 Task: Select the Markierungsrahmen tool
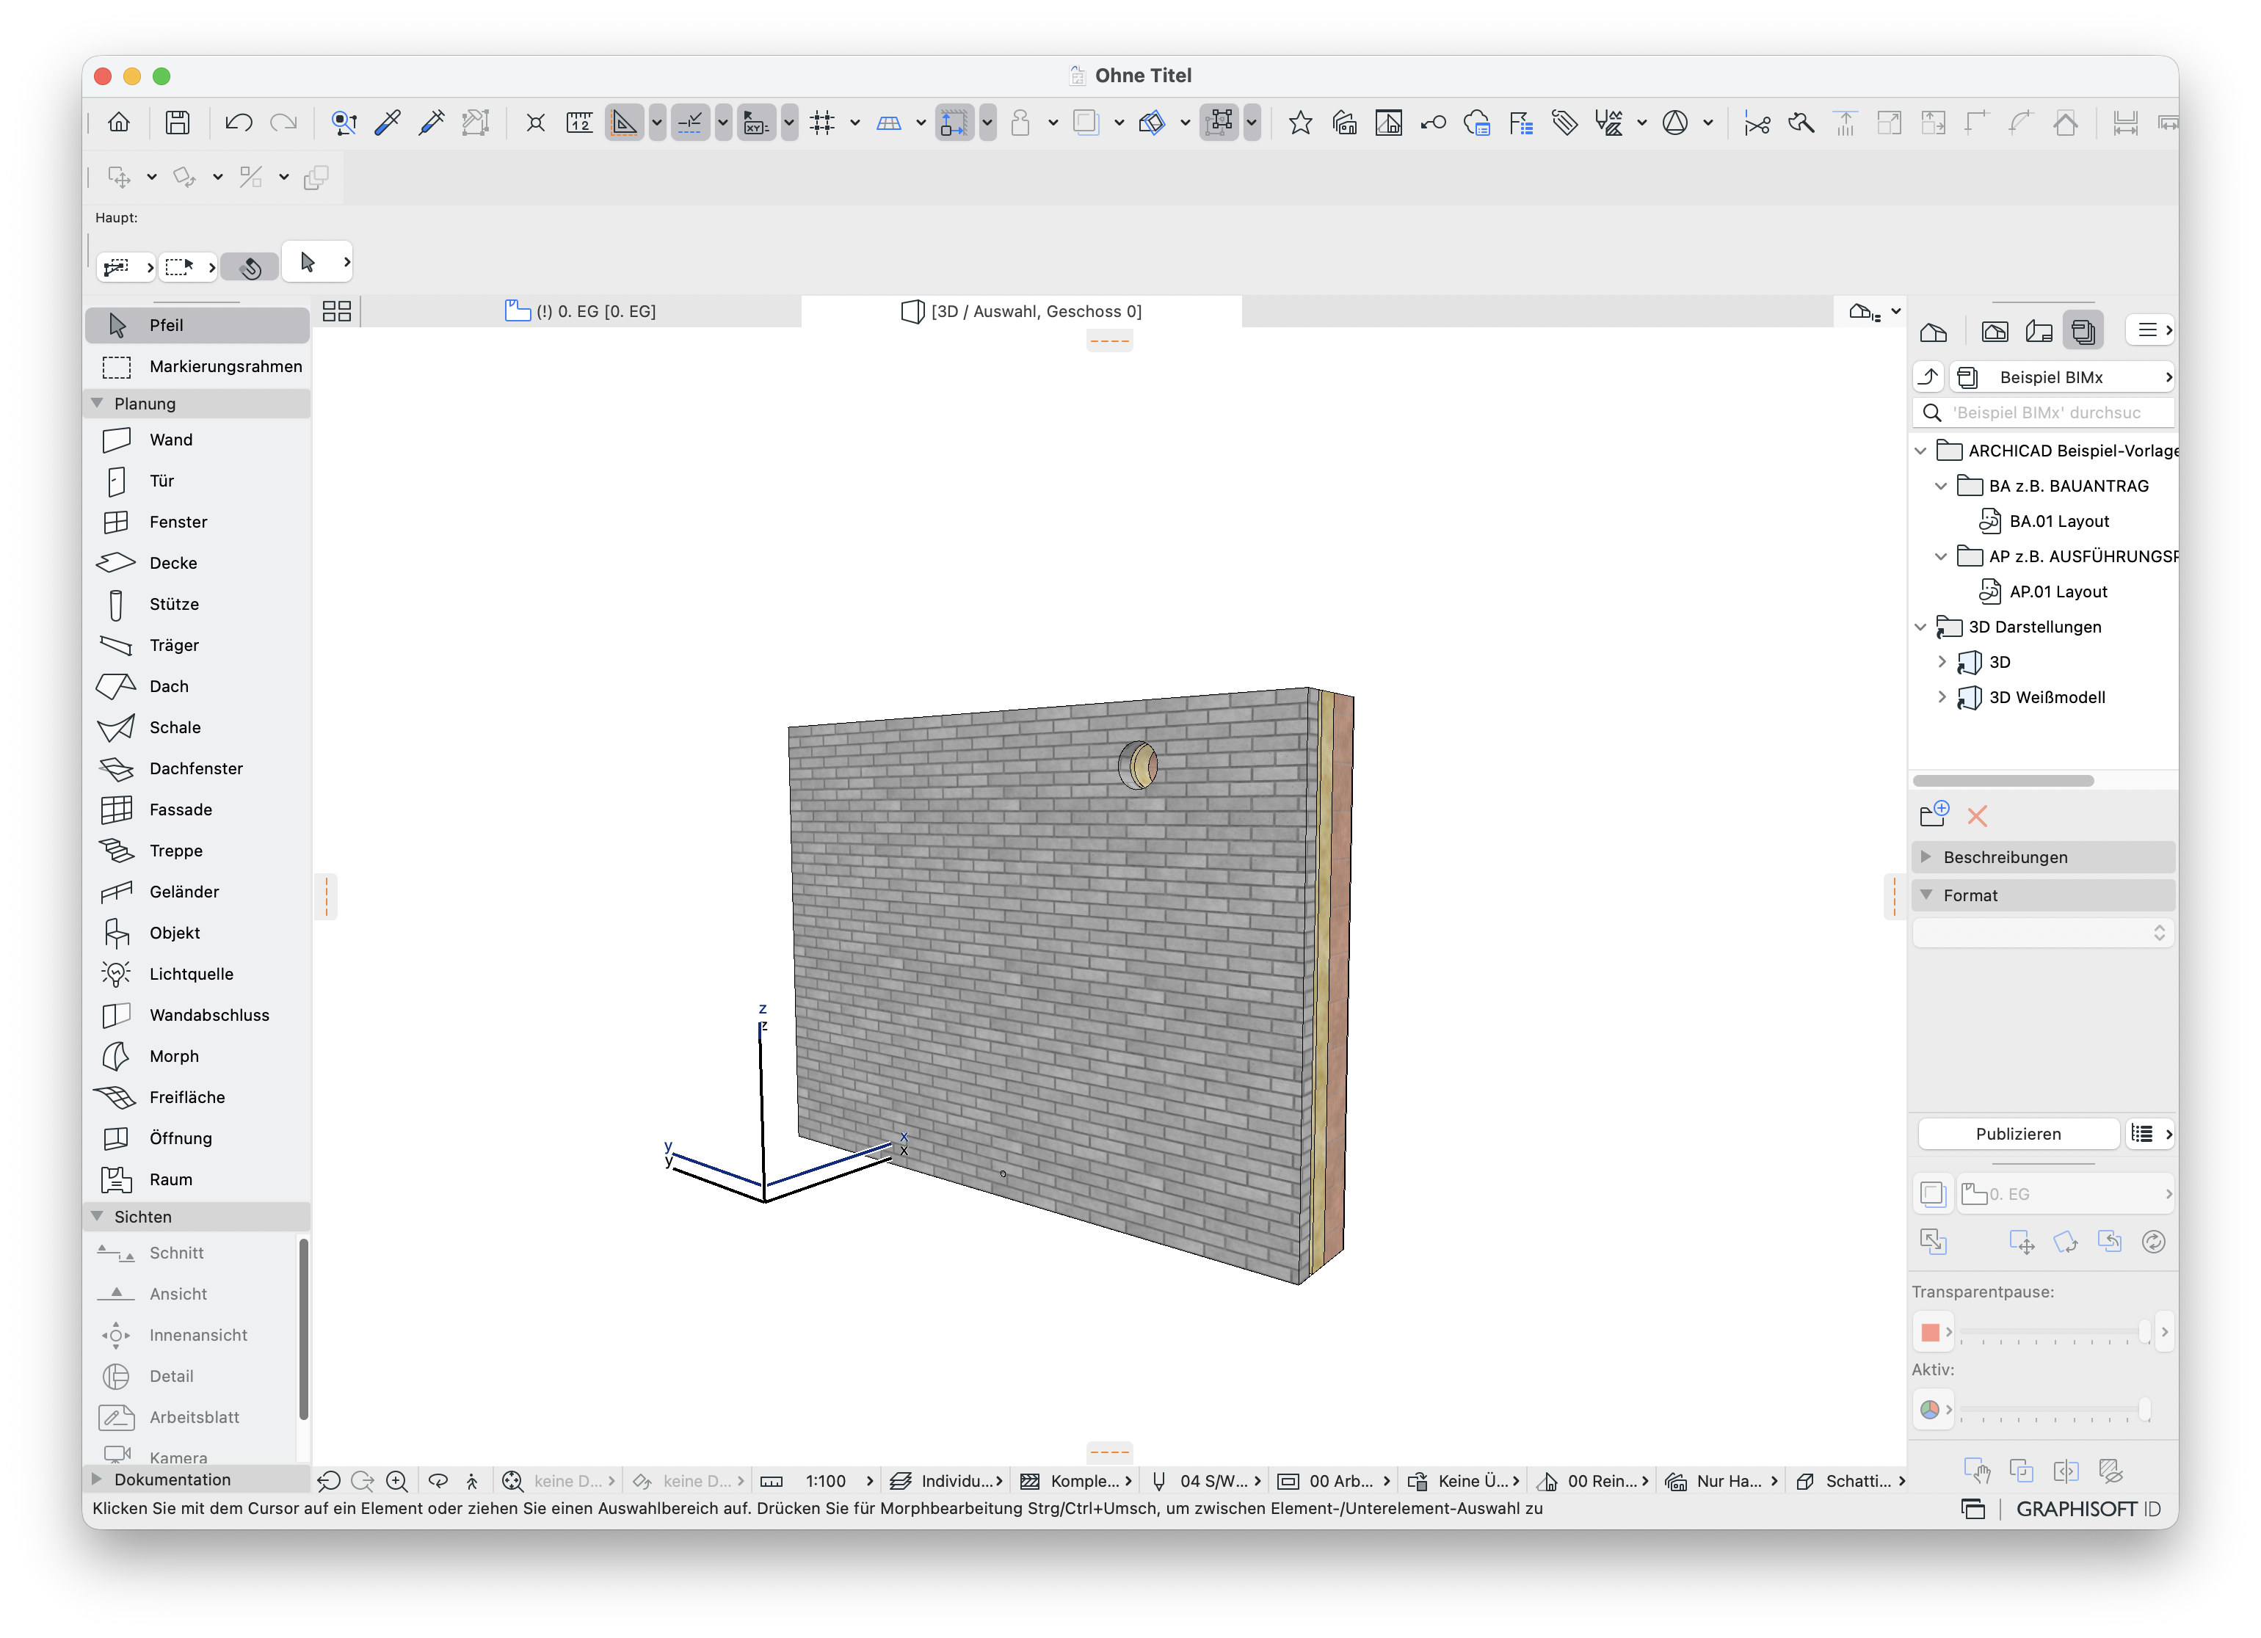tap(197, 367)
